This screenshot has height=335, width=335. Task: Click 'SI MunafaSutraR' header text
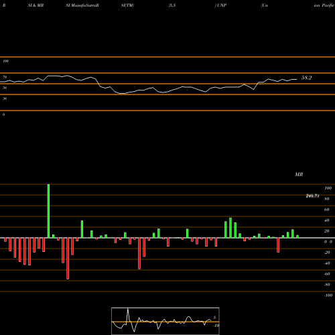[x=82, y=5]
